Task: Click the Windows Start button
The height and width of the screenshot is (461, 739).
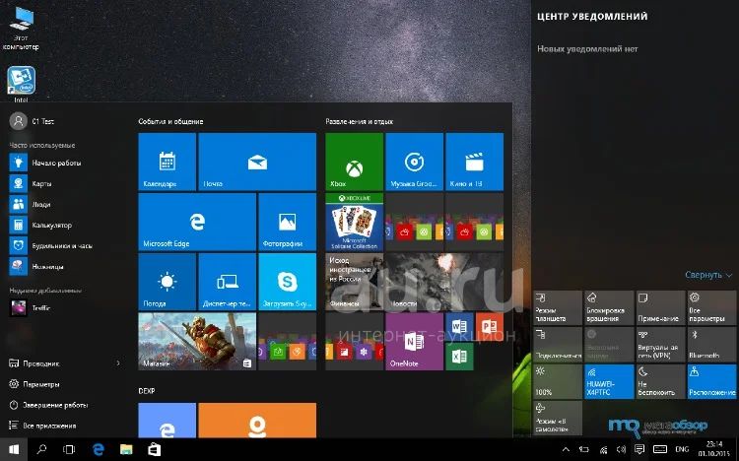Action: click(x=14, y=449)
